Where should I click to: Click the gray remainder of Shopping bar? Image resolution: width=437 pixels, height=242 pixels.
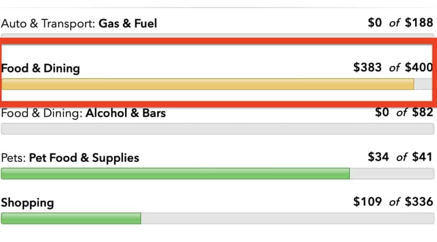click(x=287, y=218)
